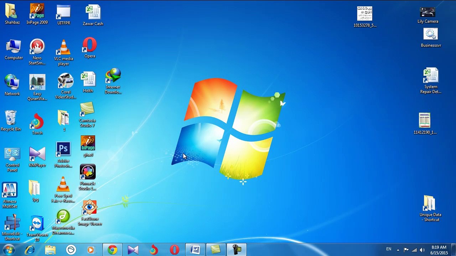Screen dimensions: 456x256
Task: Select the Zawar Cash Excel file
Action: coord(93,15)
